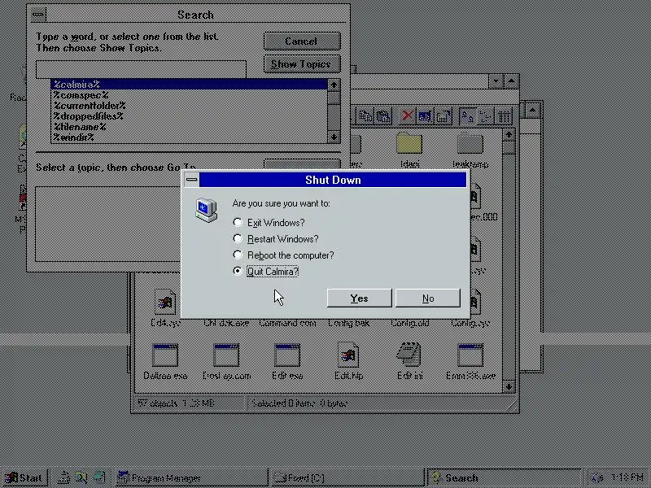This screenshot has height=488, width=651.
Task: Open the Shut Down dialog system menu
Action: click(192, 180)
